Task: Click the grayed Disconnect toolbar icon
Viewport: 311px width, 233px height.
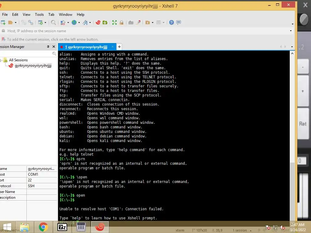Action: point(23,22)
